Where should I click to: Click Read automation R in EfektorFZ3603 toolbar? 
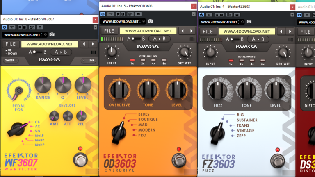click(x=217, y=15)
